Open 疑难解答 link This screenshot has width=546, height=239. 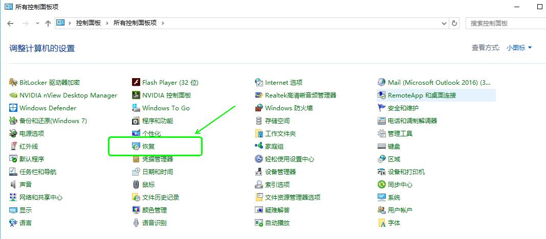pyautogui.click(x=277, y=210)
